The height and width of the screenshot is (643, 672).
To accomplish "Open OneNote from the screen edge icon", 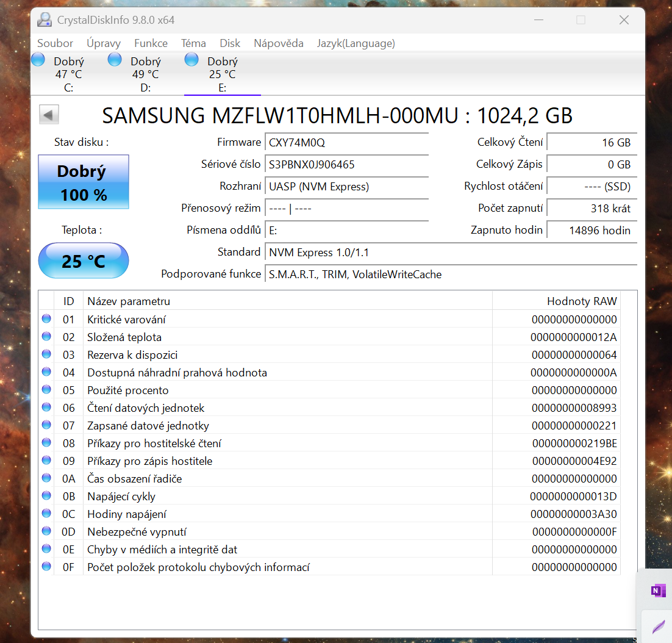I will [x=657, y=591].
